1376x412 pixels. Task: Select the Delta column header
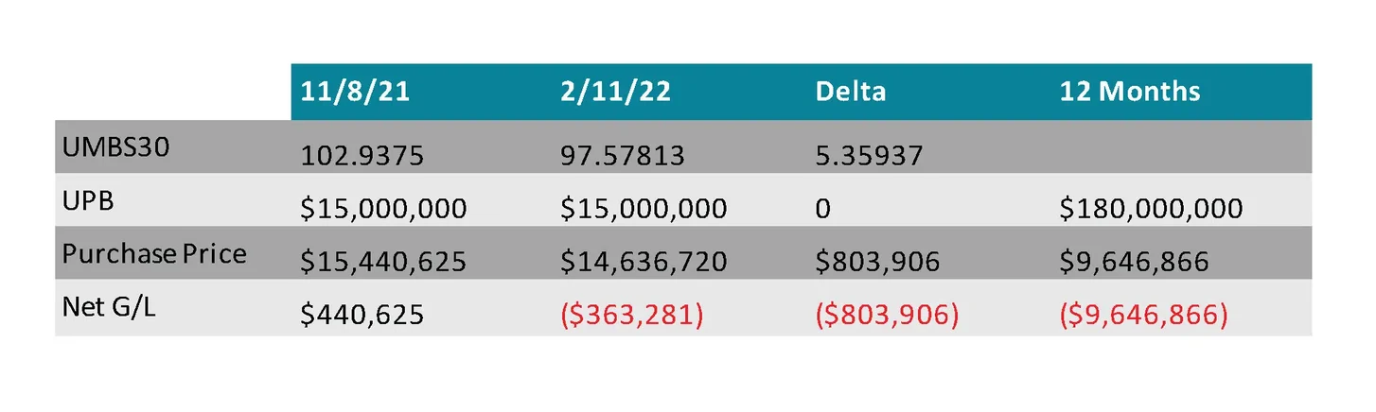pos(853,93)
